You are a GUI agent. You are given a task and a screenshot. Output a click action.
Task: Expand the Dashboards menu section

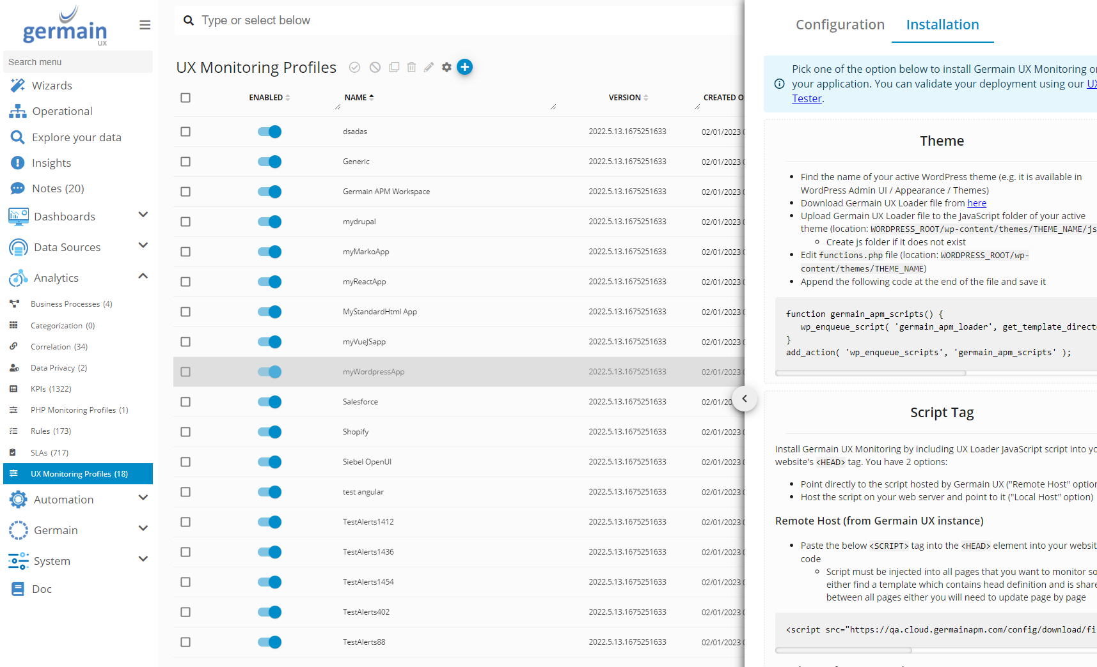click(143, 215)
